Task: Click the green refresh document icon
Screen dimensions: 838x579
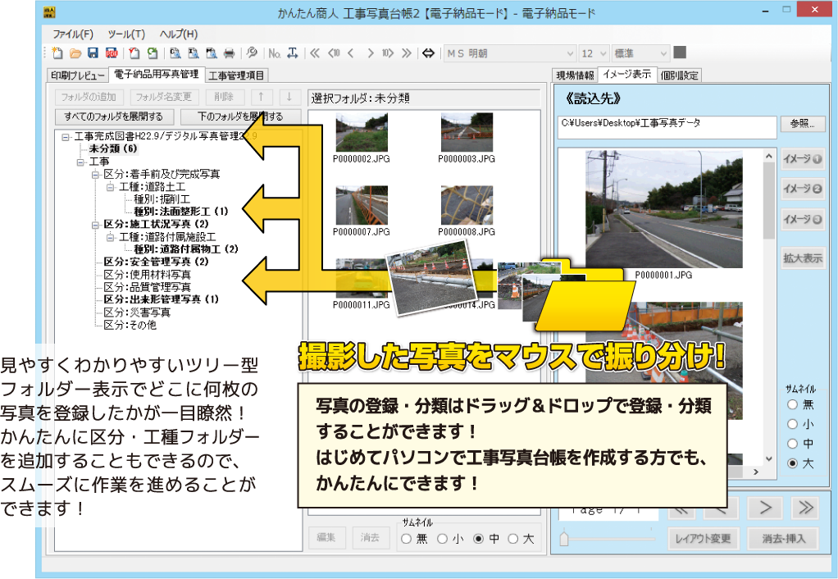Action: 153,53
